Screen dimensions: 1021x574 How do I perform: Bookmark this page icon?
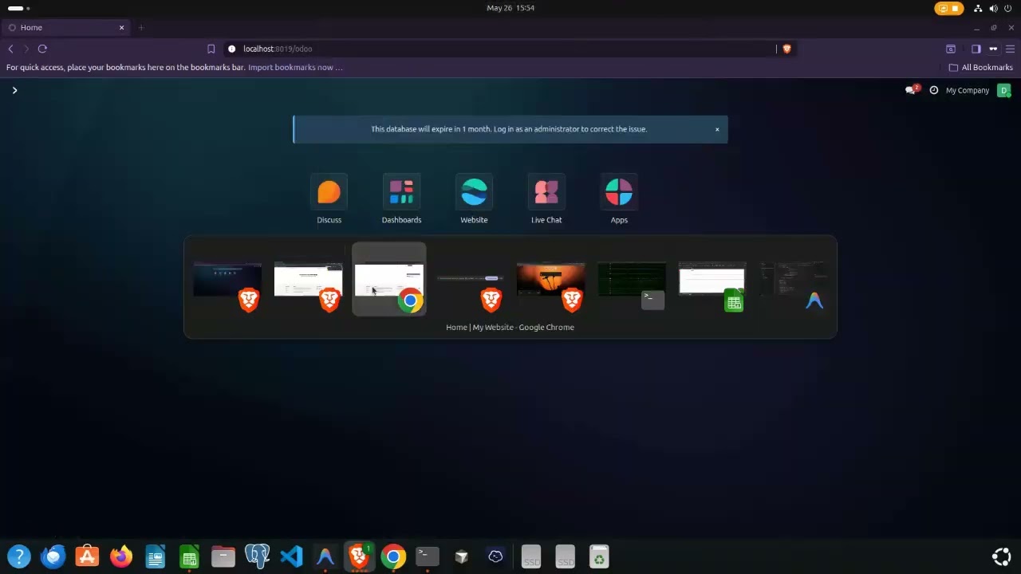(211, 49)
